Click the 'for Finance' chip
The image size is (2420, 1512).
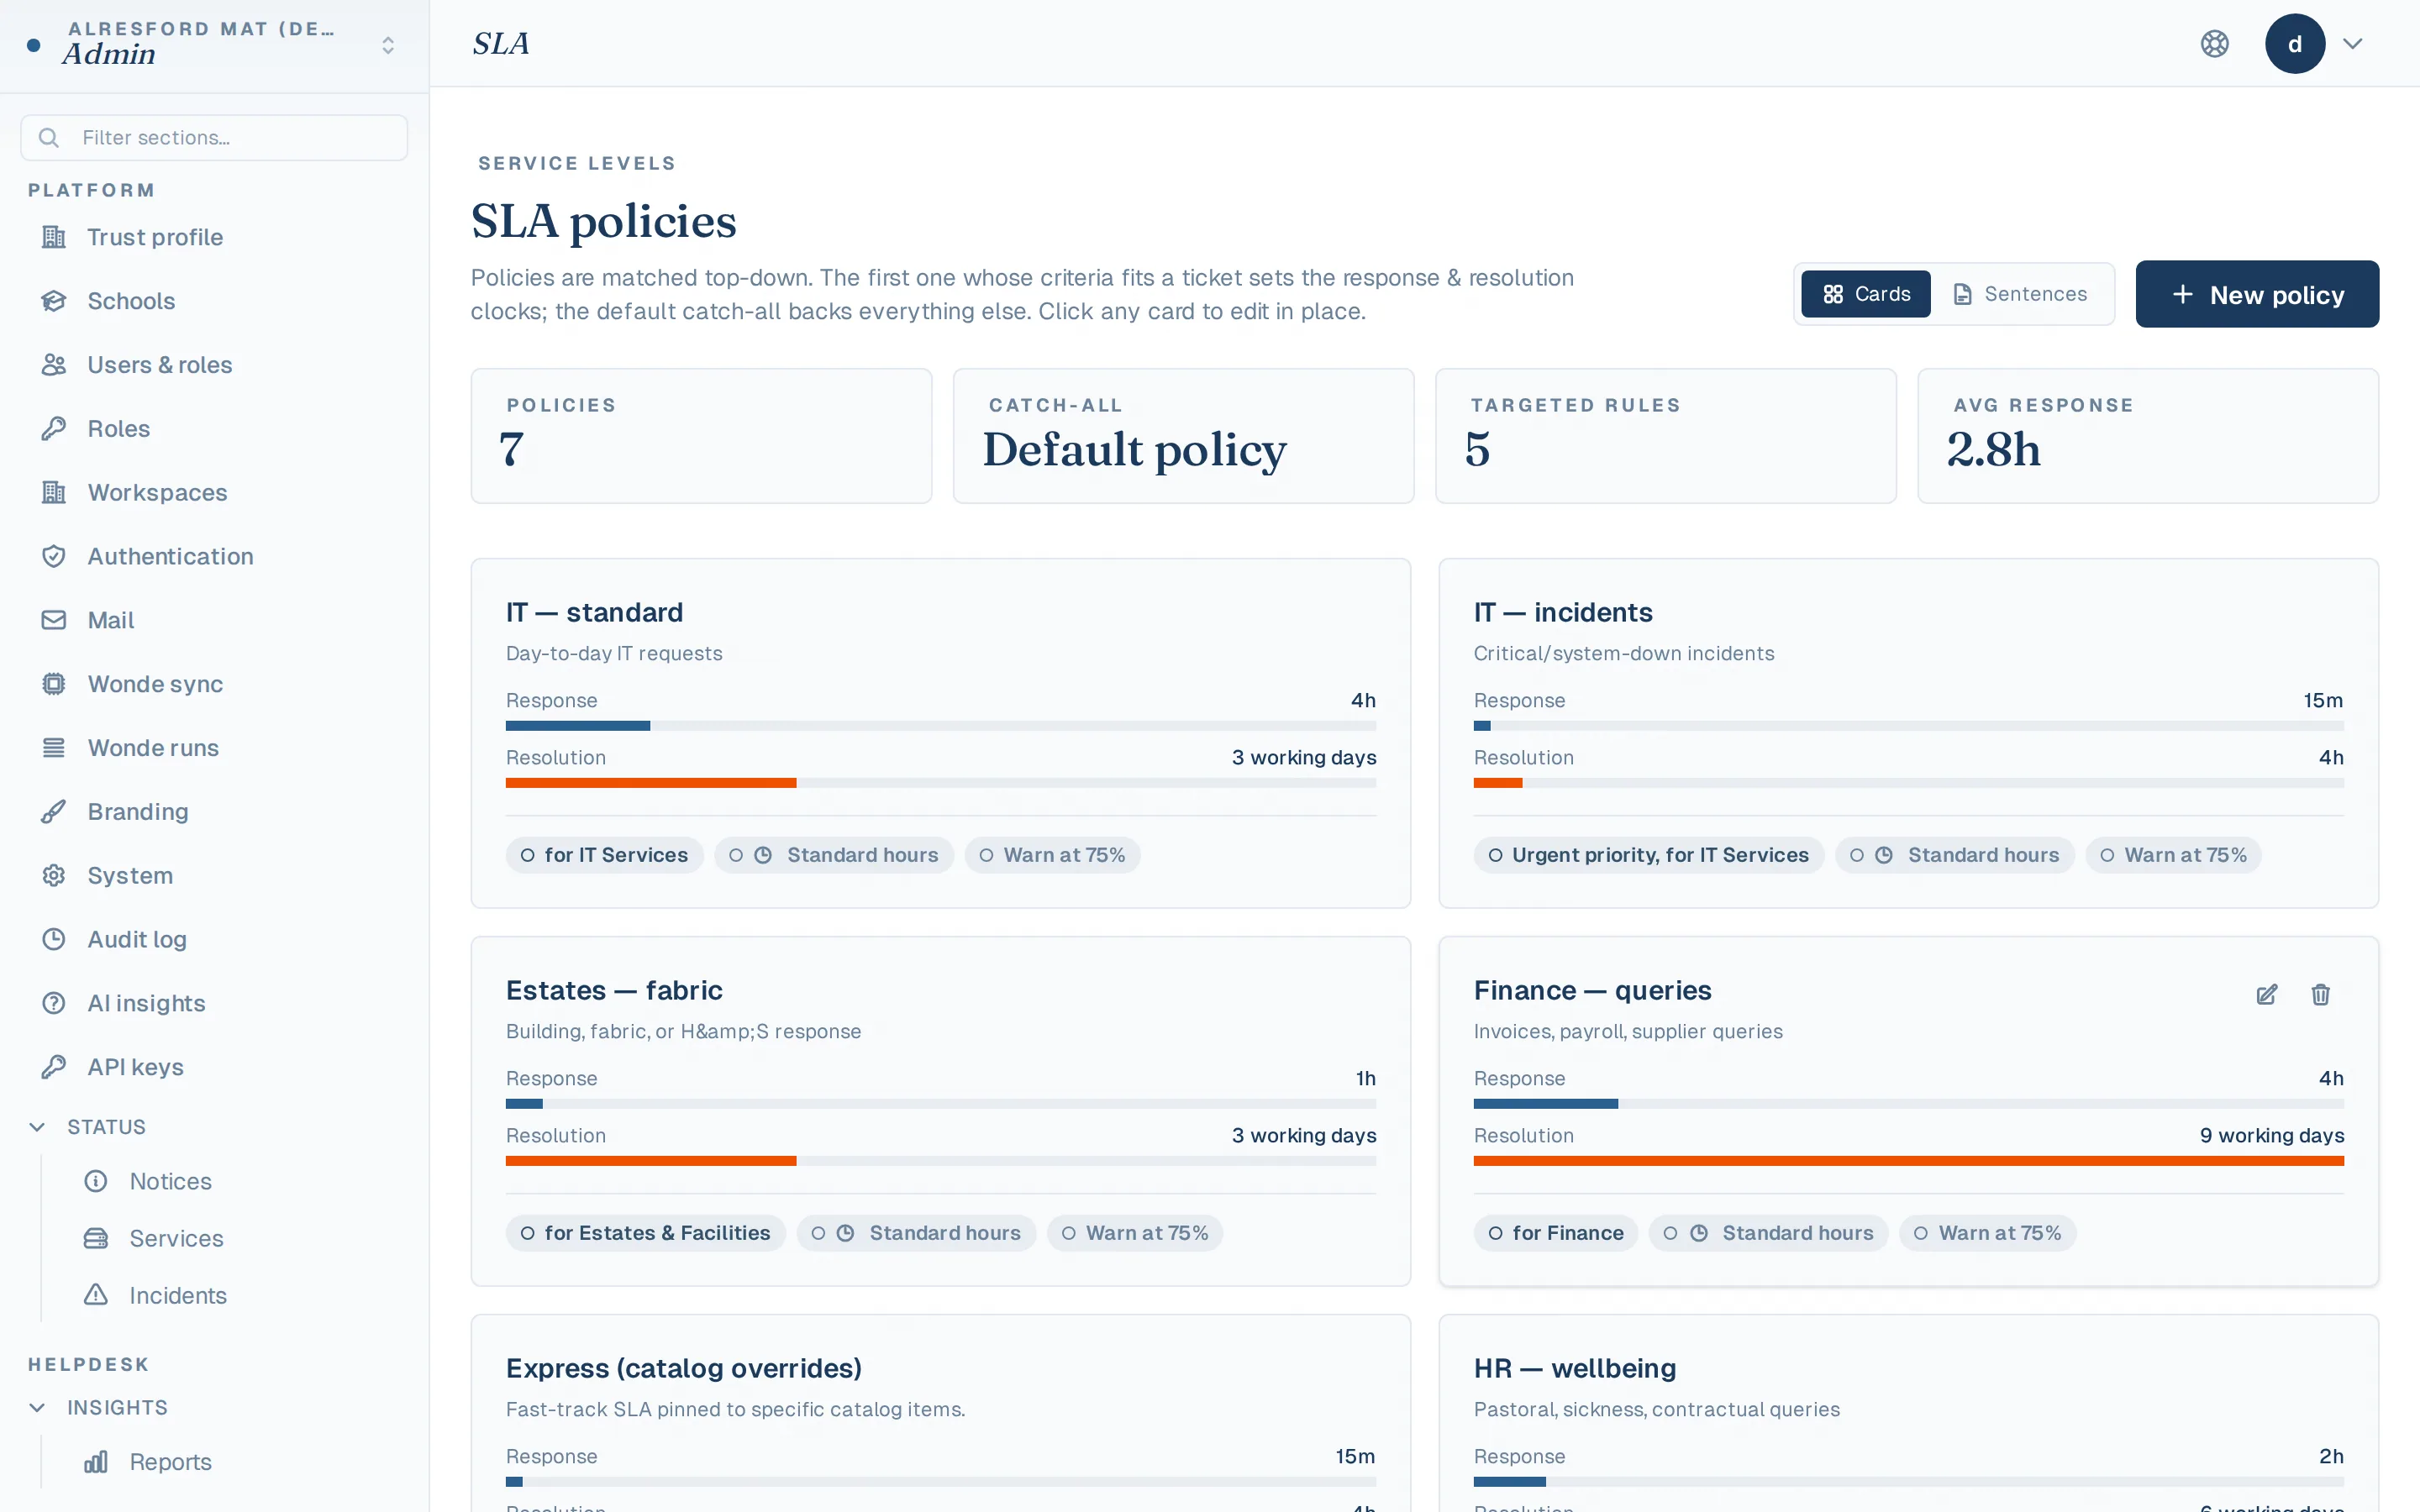click(x=1556, y=1233)
